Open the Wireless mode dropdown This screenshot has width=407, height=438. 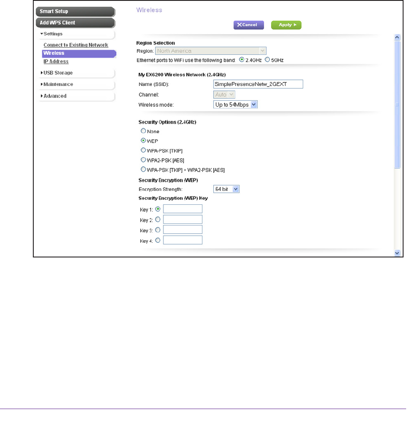[235, 105]
